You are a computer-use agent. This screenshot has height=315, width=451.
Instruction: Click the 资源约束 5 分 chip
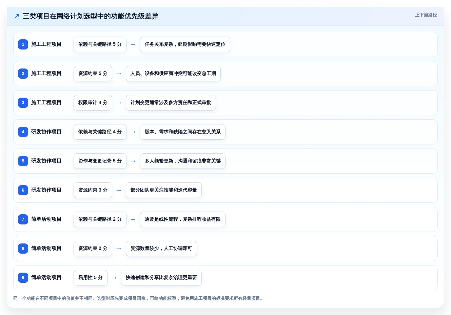pyautogui.click(x=93, y=74)
